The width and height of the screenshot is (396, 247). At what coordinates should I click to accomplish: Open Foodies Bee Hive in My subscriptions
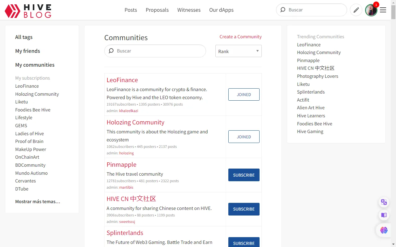pos(33,110)
